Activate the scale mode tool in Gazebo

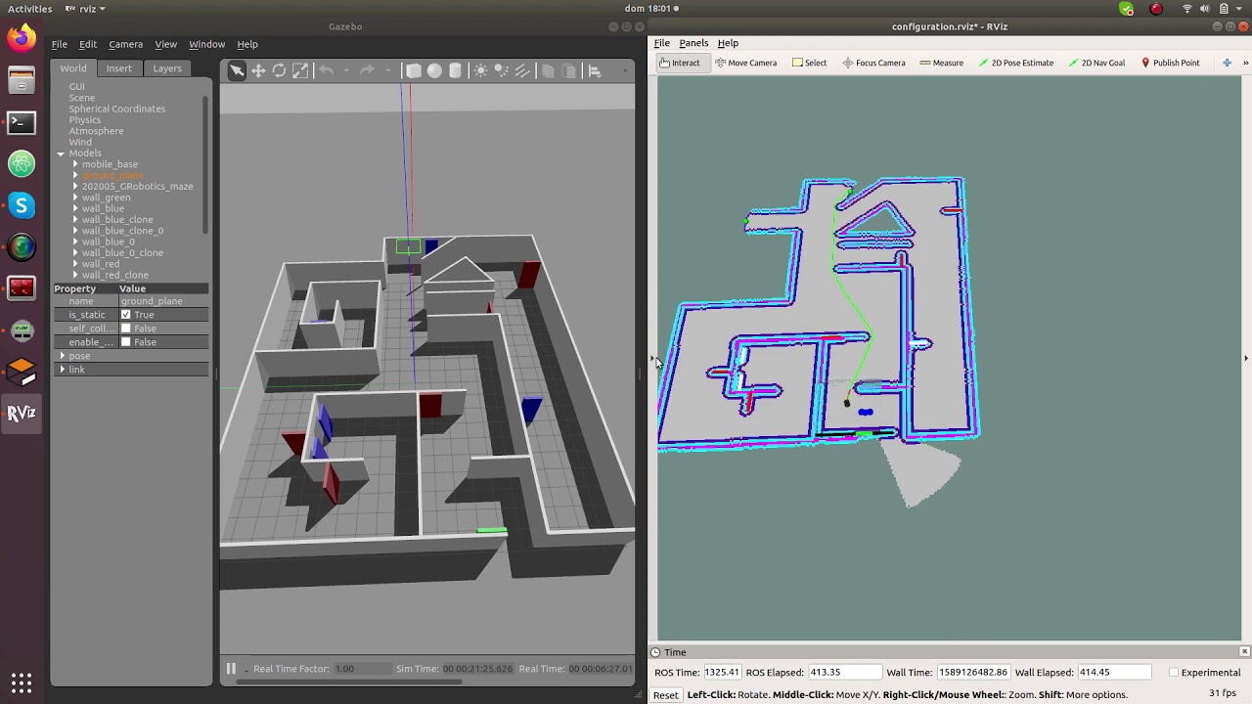pos(300,70)
